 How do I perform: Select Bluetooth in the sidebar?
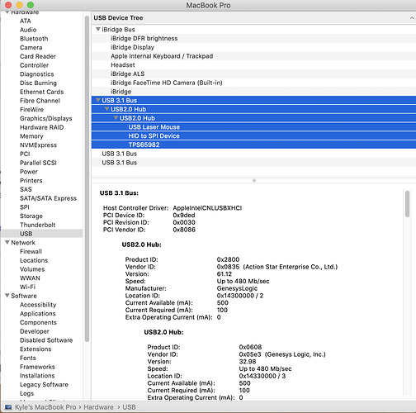pos(34,39)
